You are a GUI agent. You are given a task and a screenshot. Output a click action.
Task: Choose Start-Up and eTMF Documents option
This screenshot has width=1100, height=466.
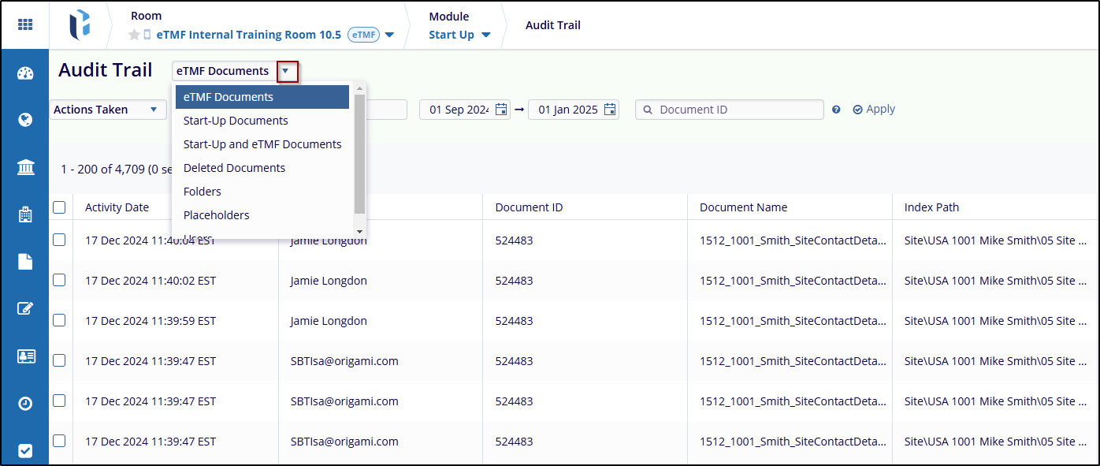(x=262, y=144)
